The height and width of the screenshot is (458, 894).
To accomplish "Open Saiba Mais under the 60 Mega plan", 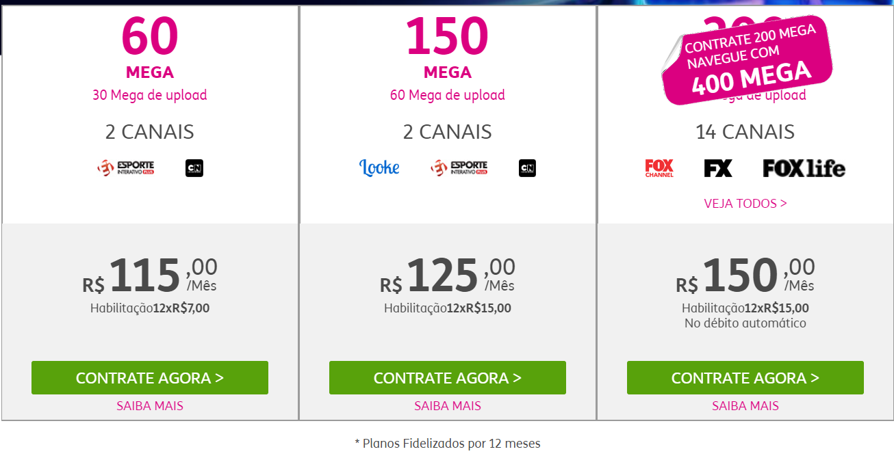I will (x=150, y=406).
